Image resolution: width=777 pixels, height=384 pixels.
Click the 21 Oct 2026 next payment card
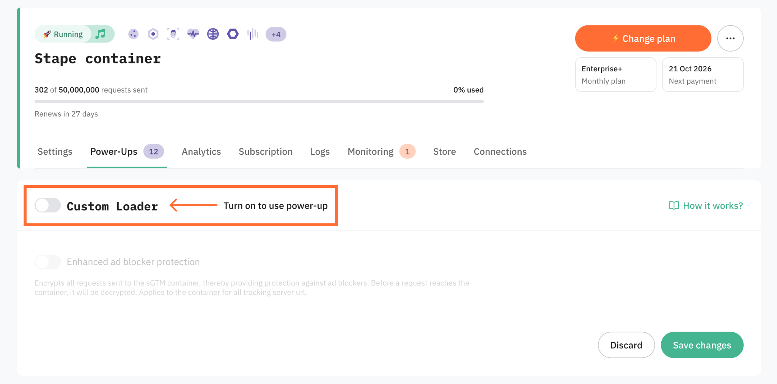pyautogui.click(x=703, y=74)
